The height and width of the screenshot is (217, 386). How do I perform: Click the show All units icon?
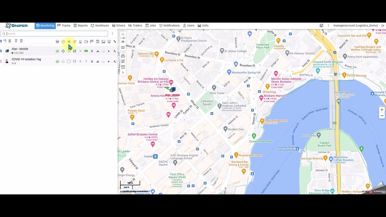tap(21, 41)
